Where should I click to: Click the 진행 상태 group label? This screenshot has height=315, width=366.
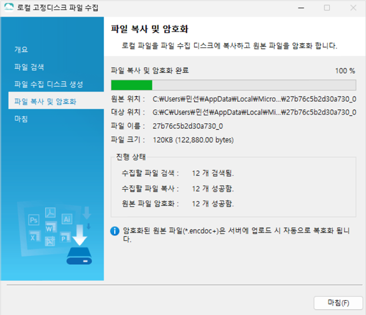pyautogui.click(x=131, y=157)
